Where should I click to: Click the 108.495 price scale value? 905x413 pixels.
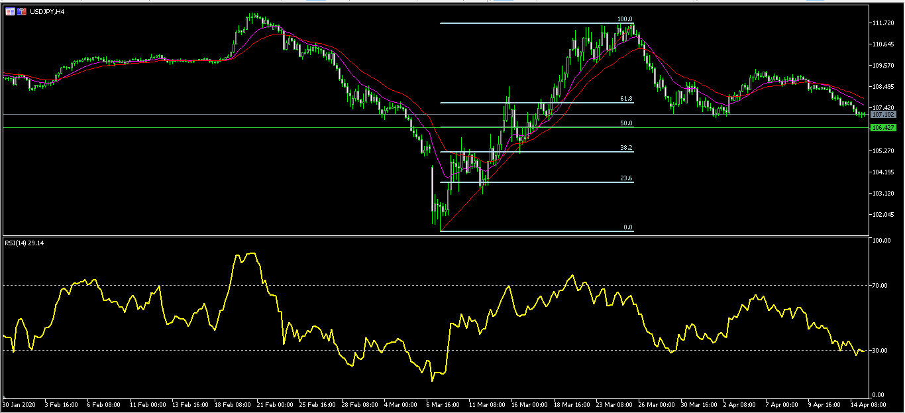point(884,87)
